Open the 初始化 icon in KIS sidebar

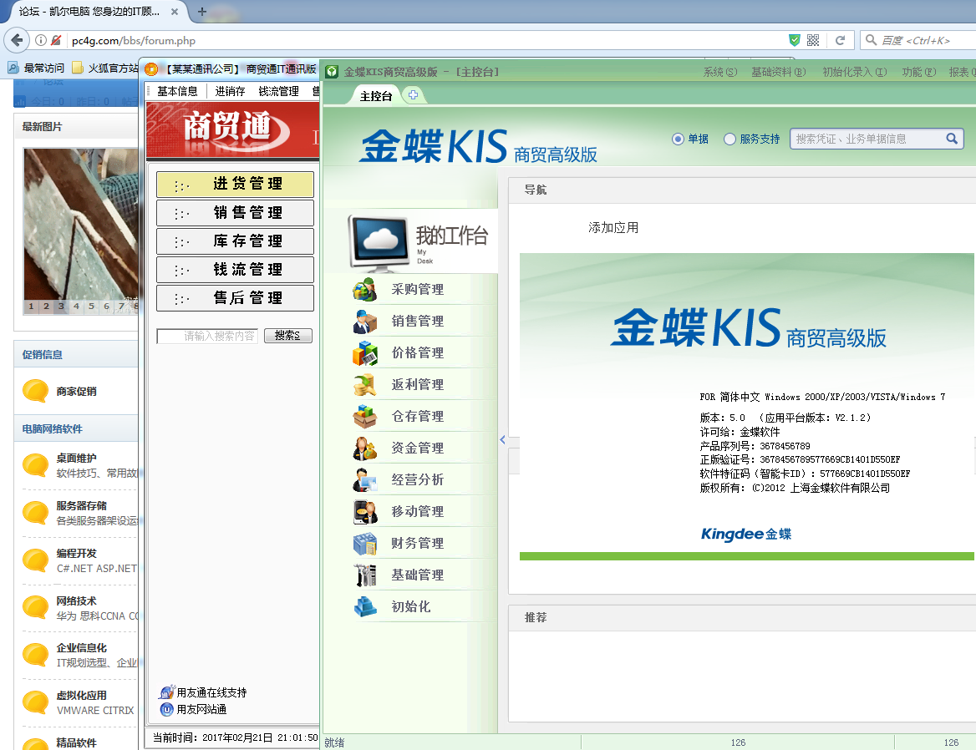coord(365,606)
